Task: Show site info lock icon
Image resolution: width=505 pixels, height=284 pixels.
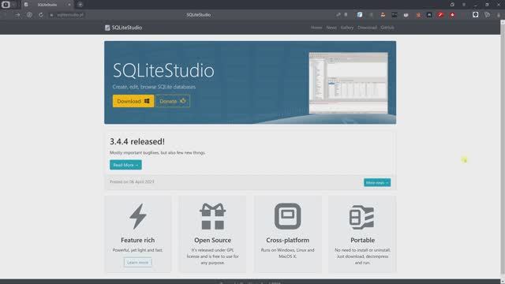Action: pyautogui.click(x=51, y=15)
